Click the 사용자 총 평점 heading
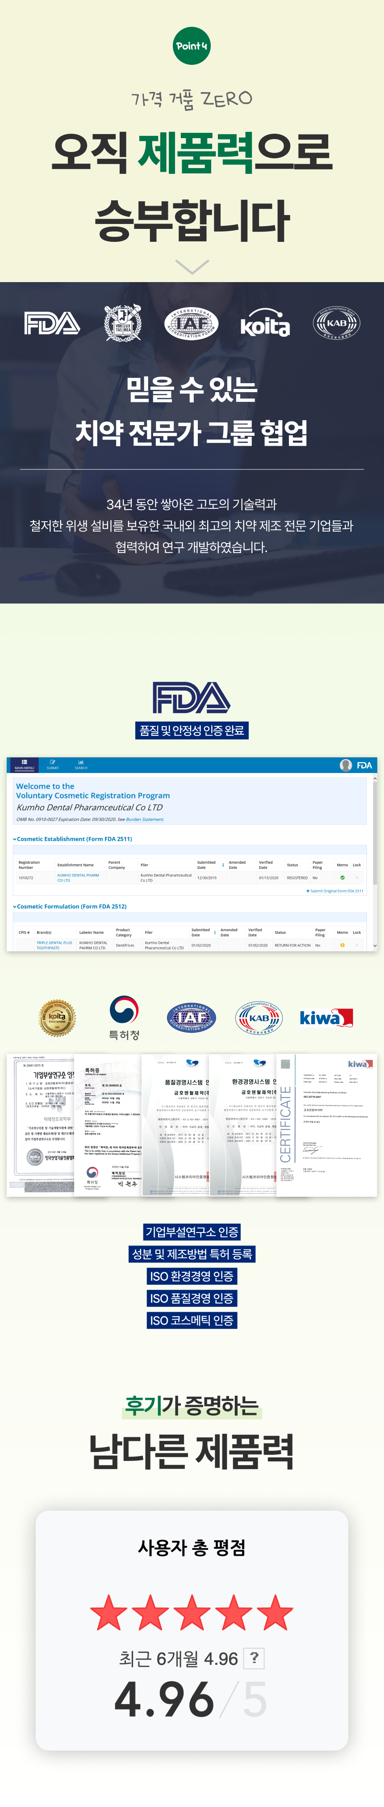The width and height of the screenshot is (384, 1807). tap(192, 1547)
